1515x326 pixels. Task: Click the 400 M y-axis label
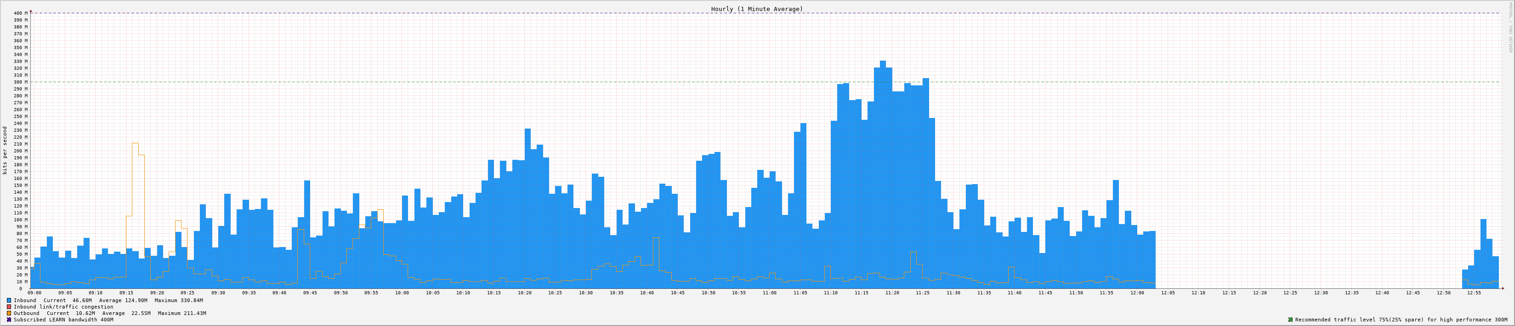coord(21,13)
